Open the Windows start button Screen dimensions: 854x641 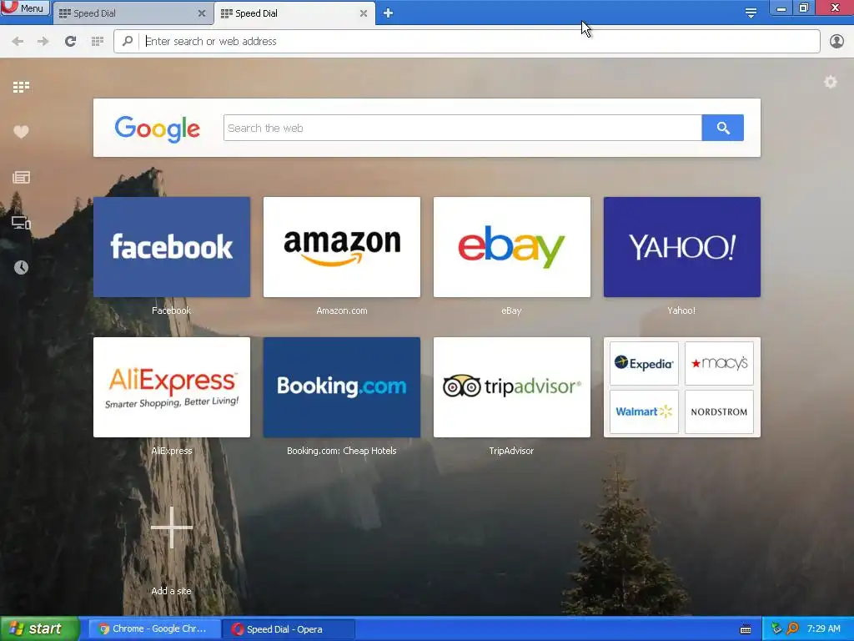[x=39, y=629]
